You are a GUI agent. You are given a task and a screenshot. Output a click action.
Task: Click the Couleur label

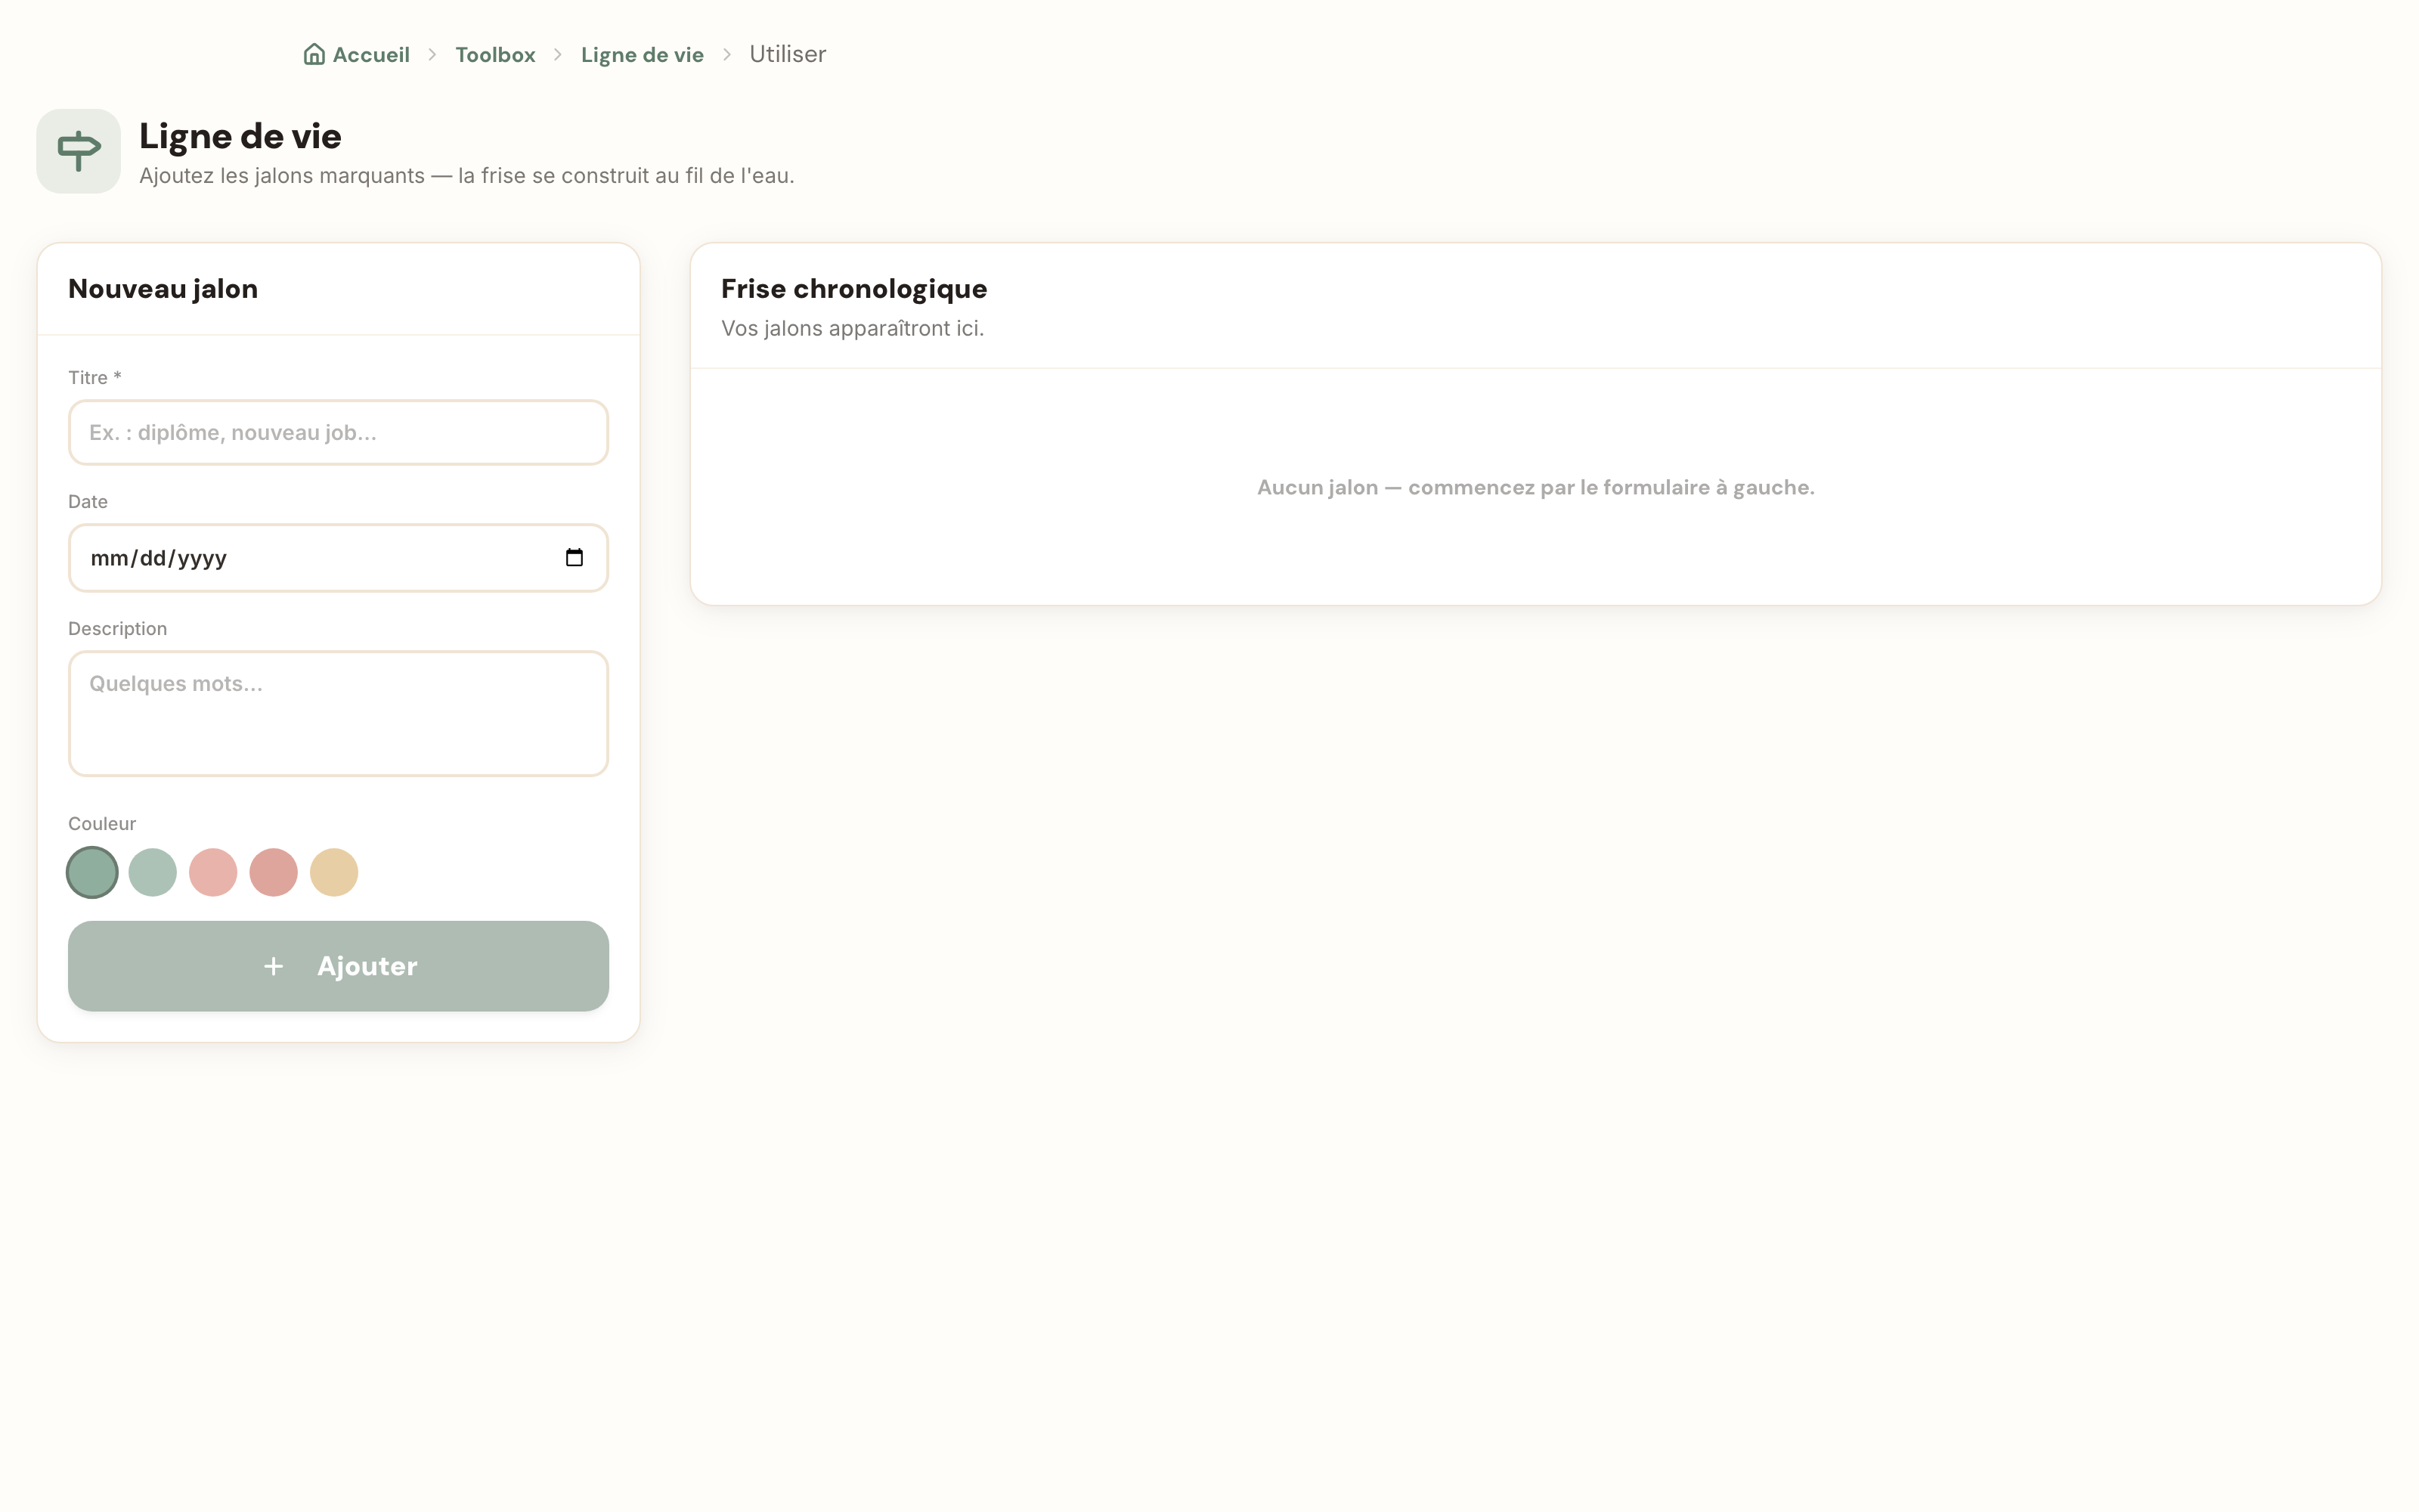(x=102, y=823)
